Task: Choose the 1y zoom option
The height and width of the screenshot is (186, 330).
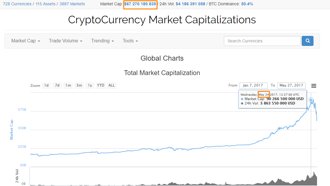Action: (x=90, y=85)
